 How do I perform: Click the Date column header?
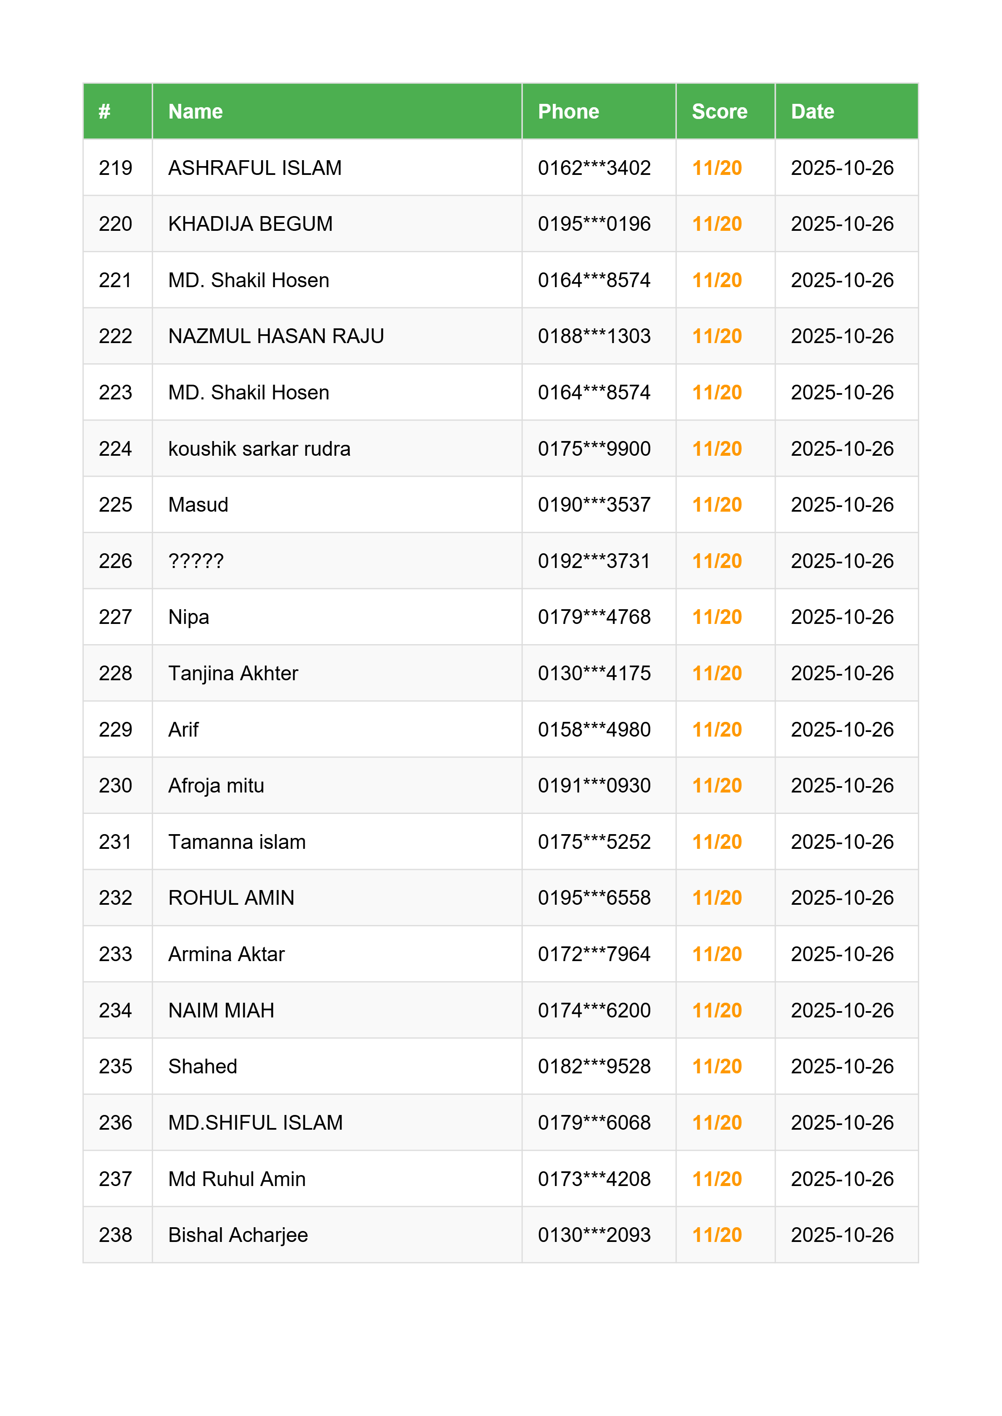tap(812, 111)
